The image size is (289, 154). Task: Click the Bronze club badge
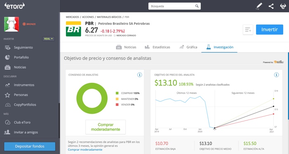point(29,24)
